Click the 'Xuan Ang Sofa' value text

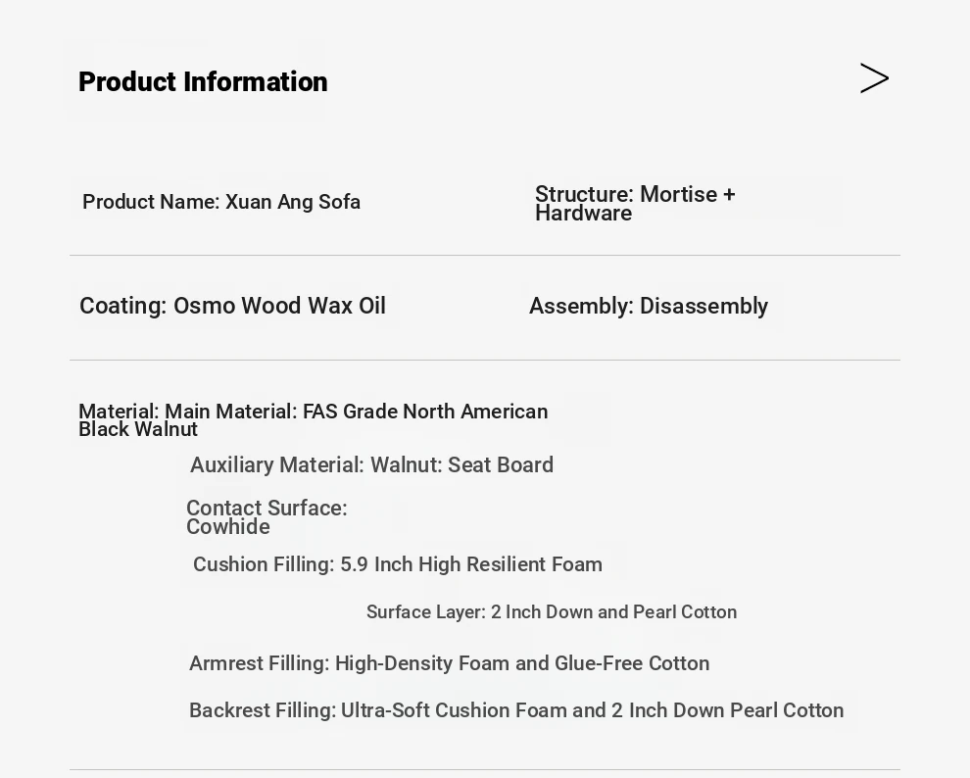coord(293,202)
